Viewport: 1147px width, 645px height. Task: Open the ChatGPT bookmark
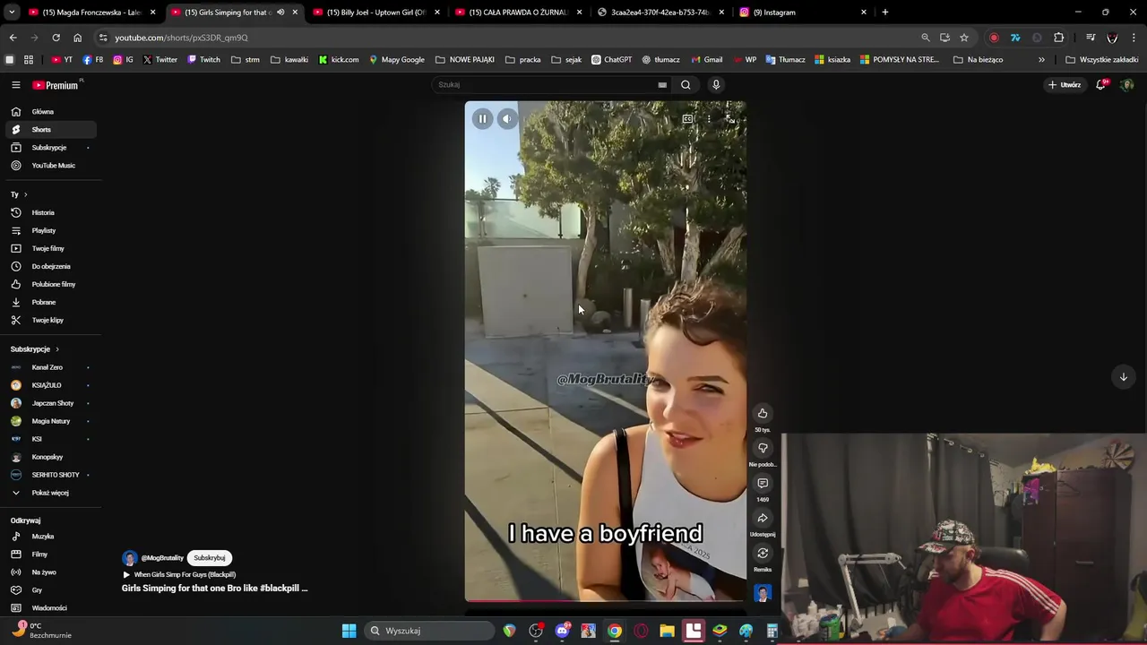tap(611, 60)
